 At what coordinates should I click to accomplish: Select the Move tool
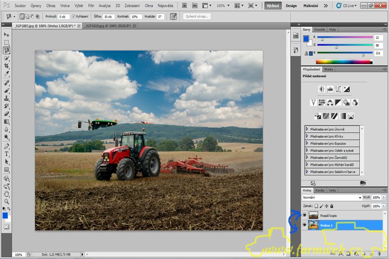7,35
